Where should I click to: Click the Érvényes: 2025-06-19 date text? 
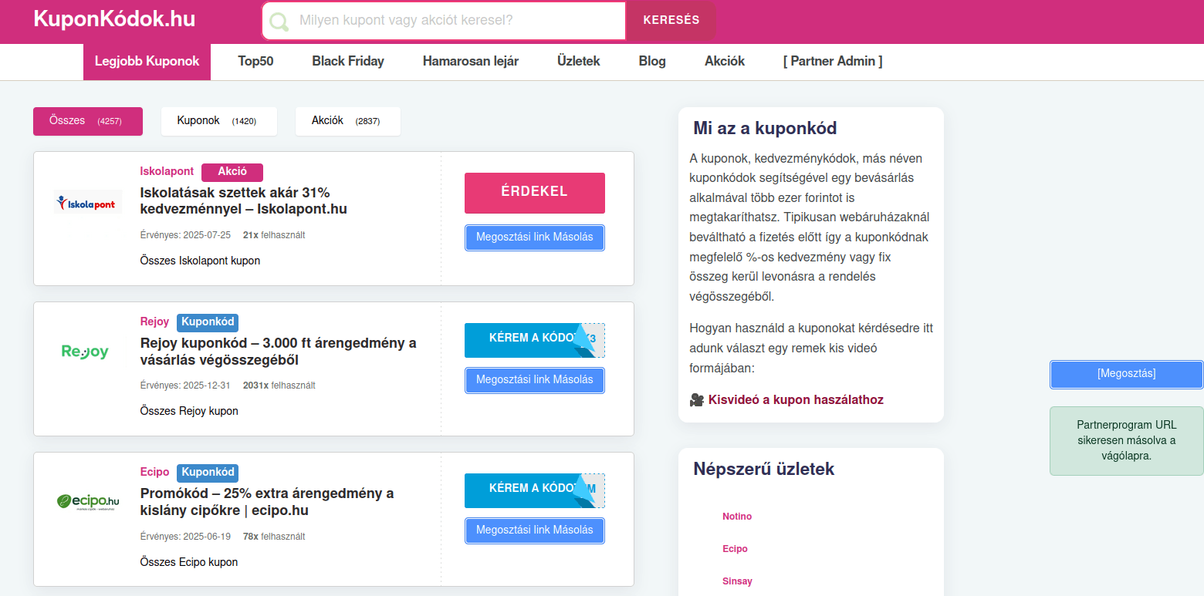pyautogui.click(x=185, y=537)
